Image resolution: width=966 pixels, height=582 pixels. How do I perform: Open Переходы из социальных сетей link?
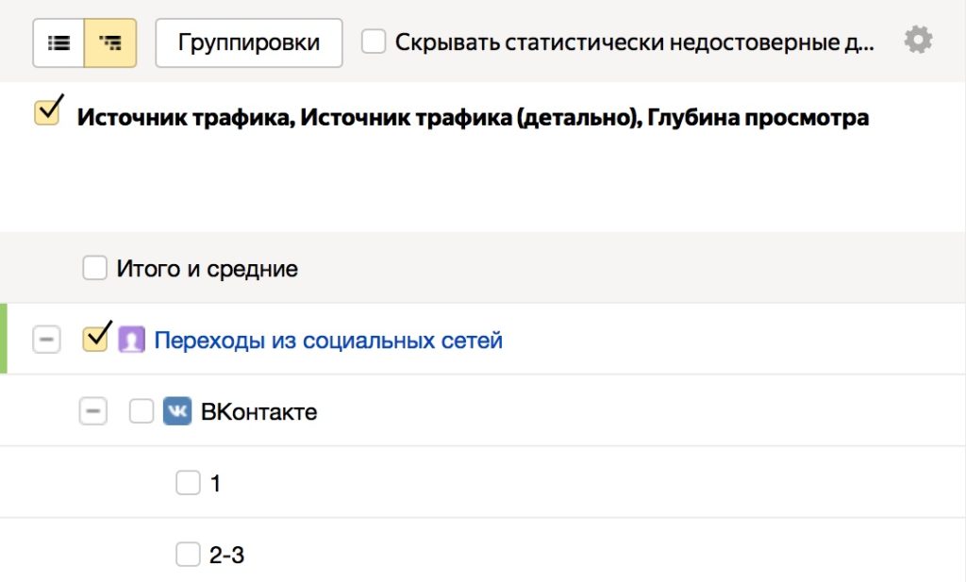328,341
